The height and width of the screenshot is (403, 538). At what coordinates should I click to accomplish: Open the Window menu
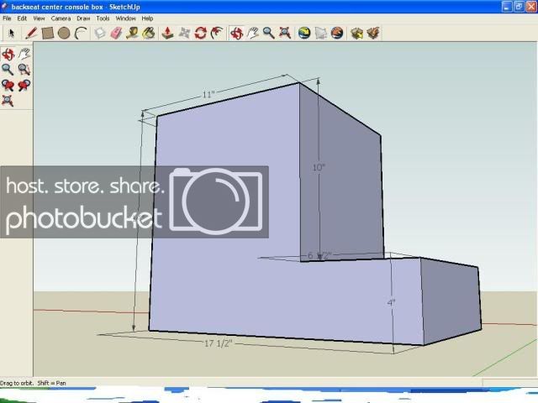(125, 18)
